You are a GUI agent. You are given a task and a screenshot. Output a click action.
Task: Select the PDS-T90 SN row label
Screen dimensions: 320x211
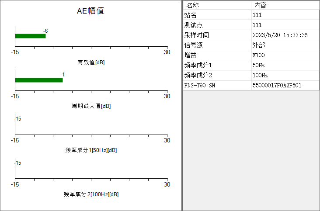click(200, 86)
